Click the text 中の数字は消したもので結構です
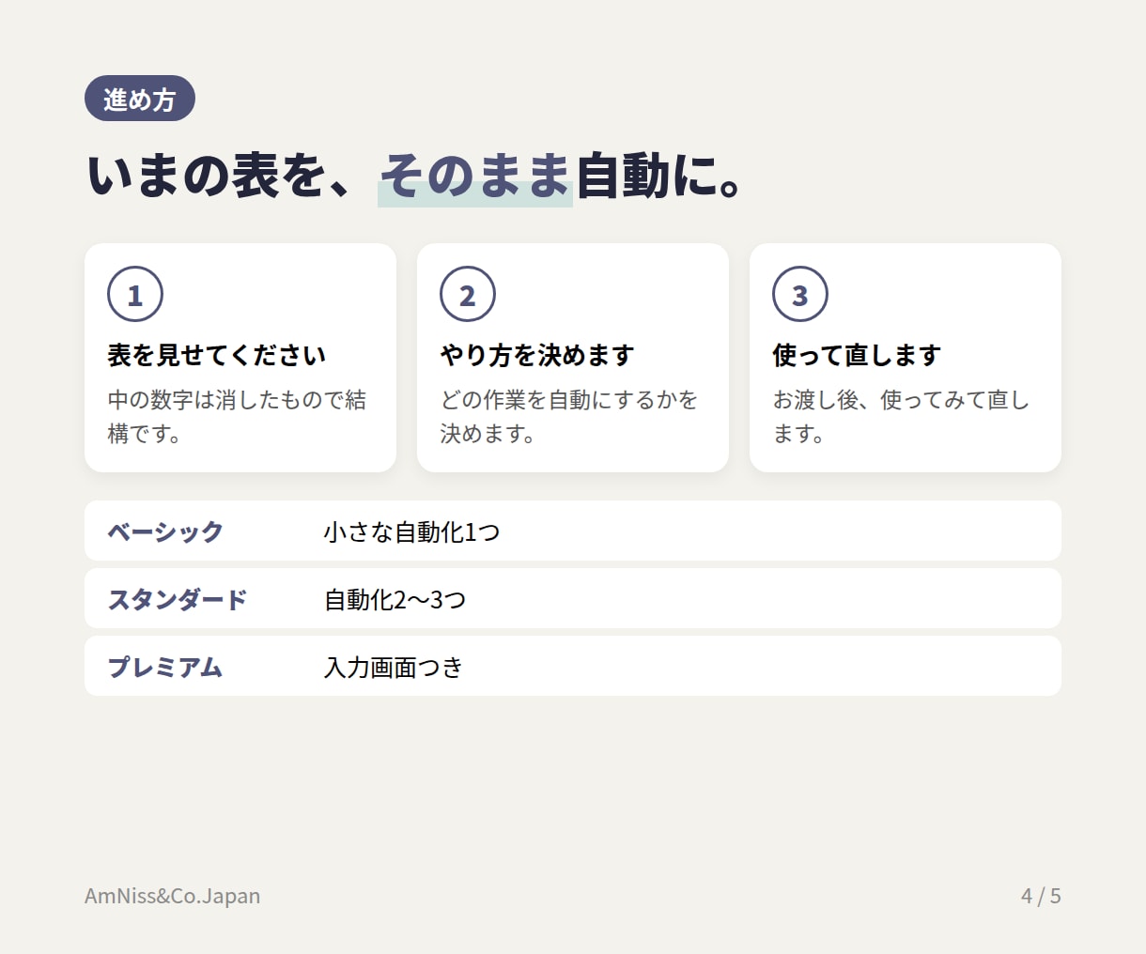The height and width of the screenshot is (954, 1146). pos(237,417)
